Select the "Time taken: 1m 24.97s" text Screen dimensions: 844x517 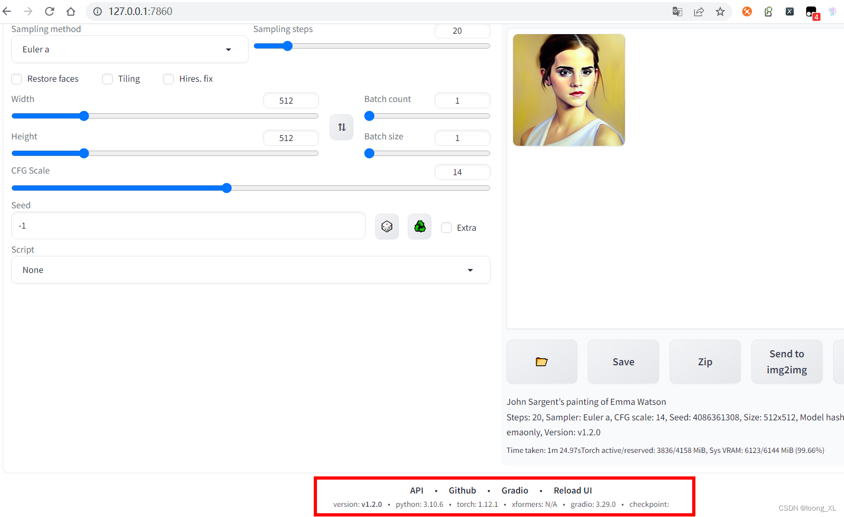tap(544, 450)
